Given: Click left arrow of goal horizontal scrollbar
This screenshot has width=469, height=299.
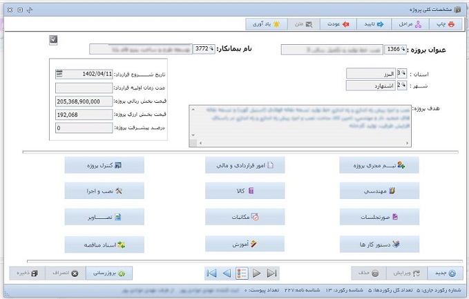Looking at the screenshot, I should (x=200, y=143).
